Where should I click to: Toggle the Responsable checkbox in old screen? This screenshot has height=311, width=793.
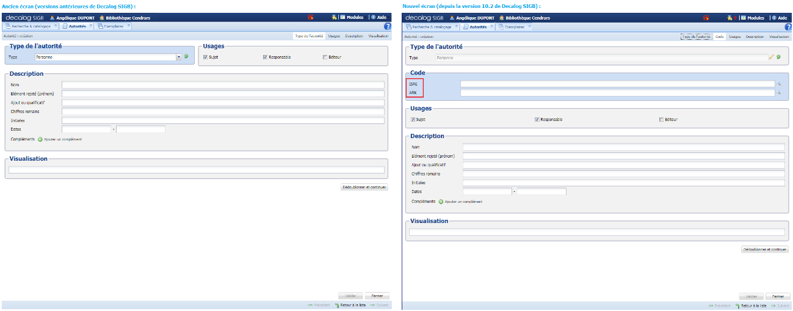(x=265, y=57)
